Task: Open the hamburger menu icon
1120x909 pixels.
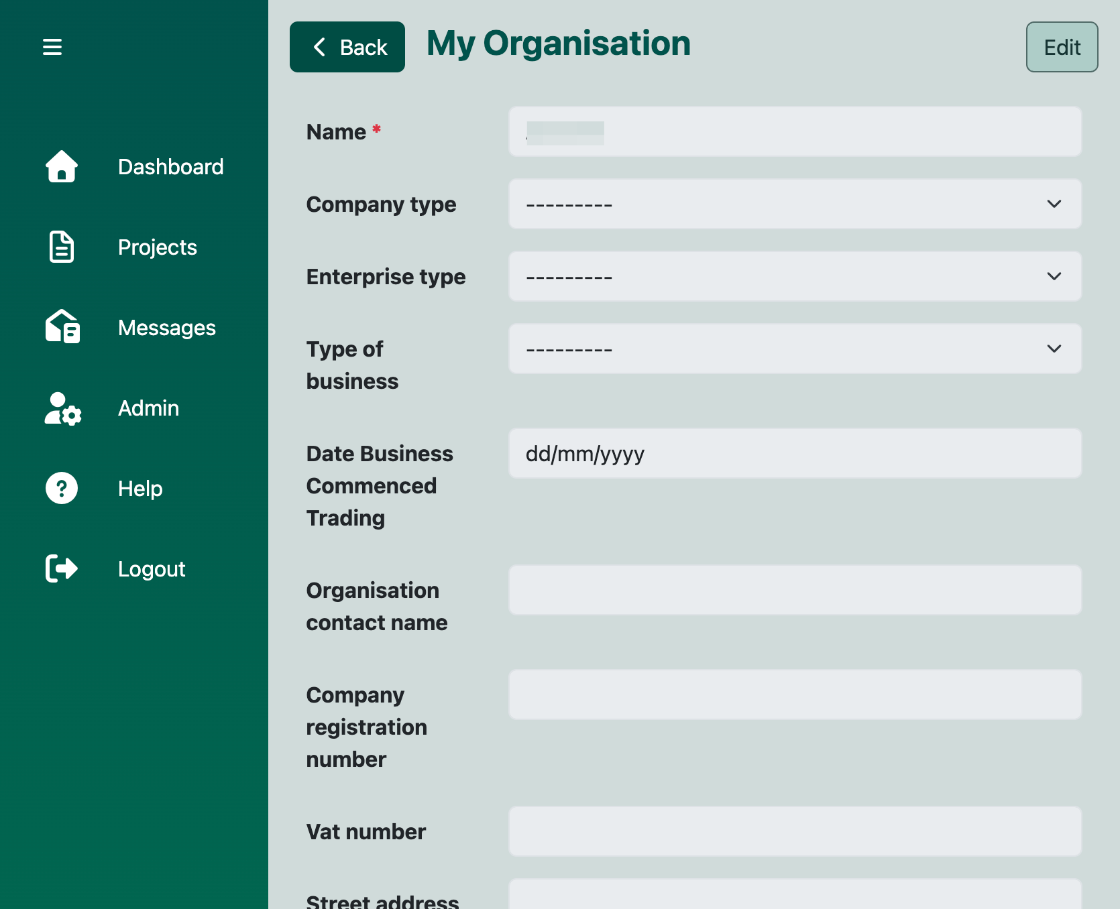Action: tap(52, 47)
